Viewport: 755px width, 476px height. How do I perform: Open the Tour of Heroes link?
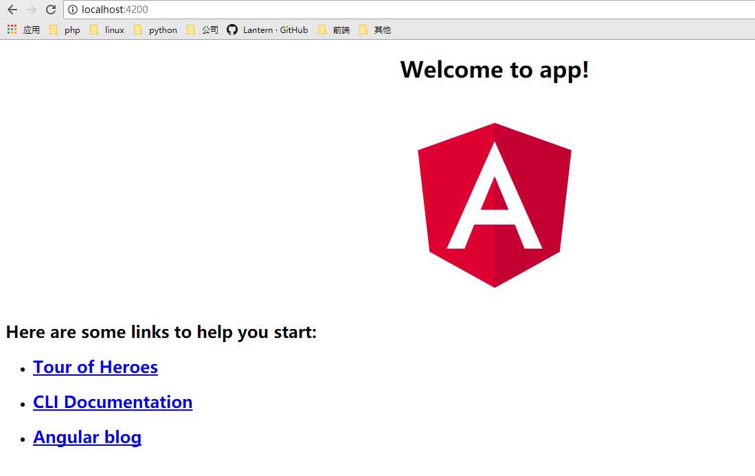[95, 367]
